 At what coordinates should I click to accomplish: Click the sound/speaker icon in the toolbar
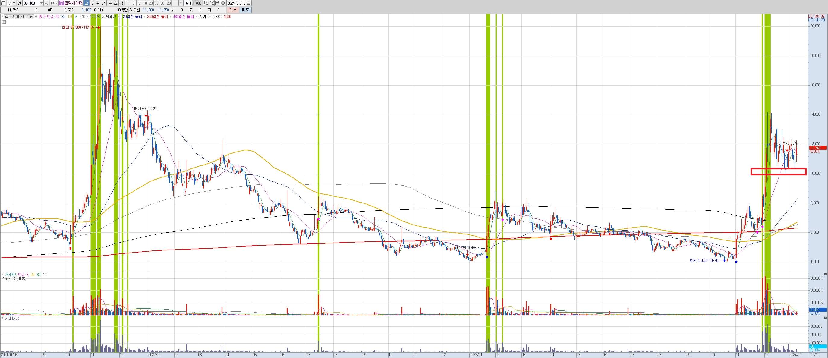(52, 3)
